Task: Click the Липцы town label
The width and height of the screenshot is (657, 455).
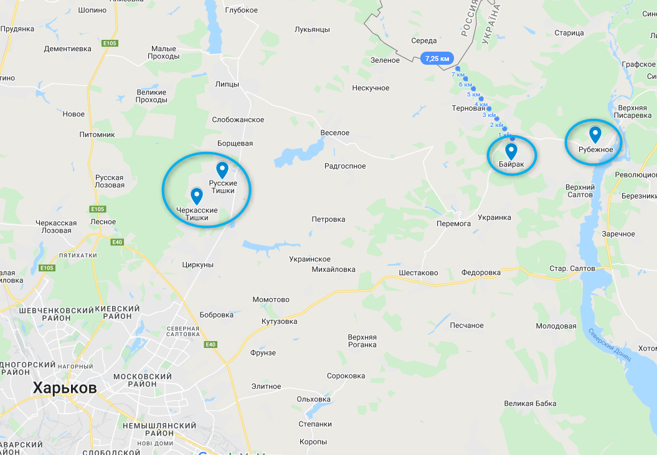Action: [227, 84]
